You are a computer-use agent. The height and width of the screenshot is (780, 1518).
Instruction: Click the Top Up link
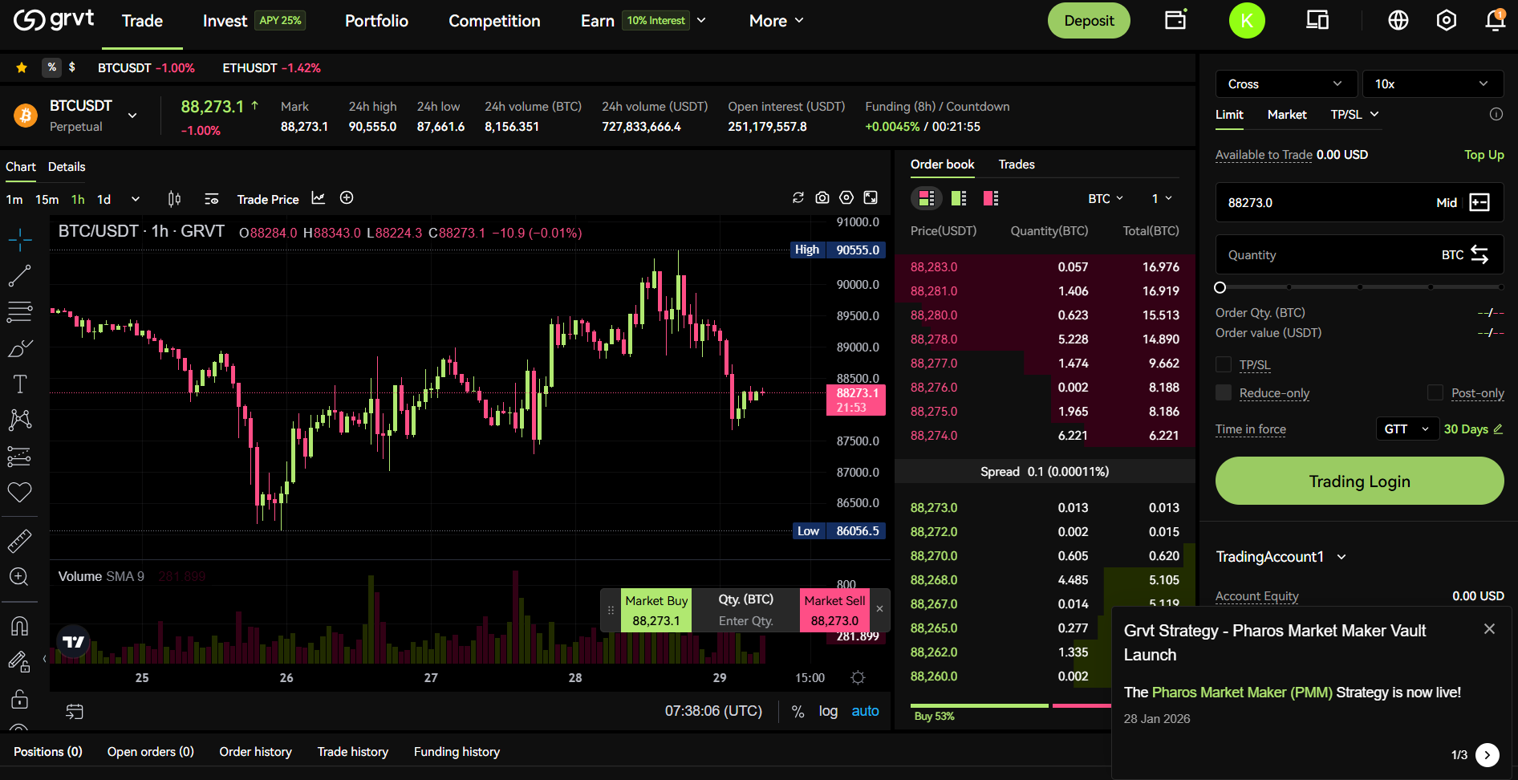coord(1483,155)
